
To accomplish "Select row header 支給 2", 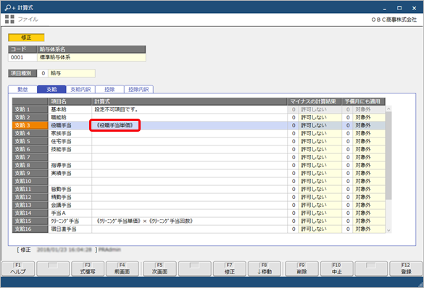I will click(30, 117).
